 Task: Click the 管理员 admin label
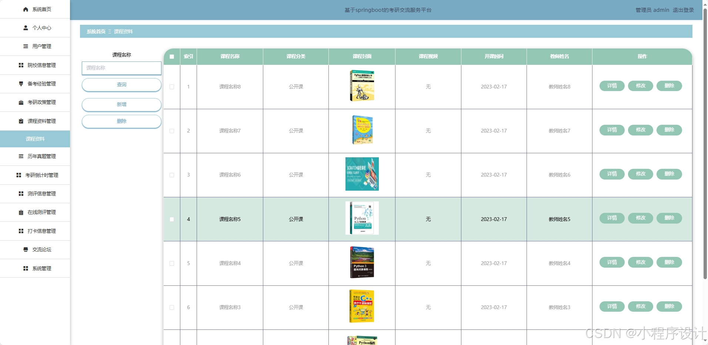click(652, 10)
